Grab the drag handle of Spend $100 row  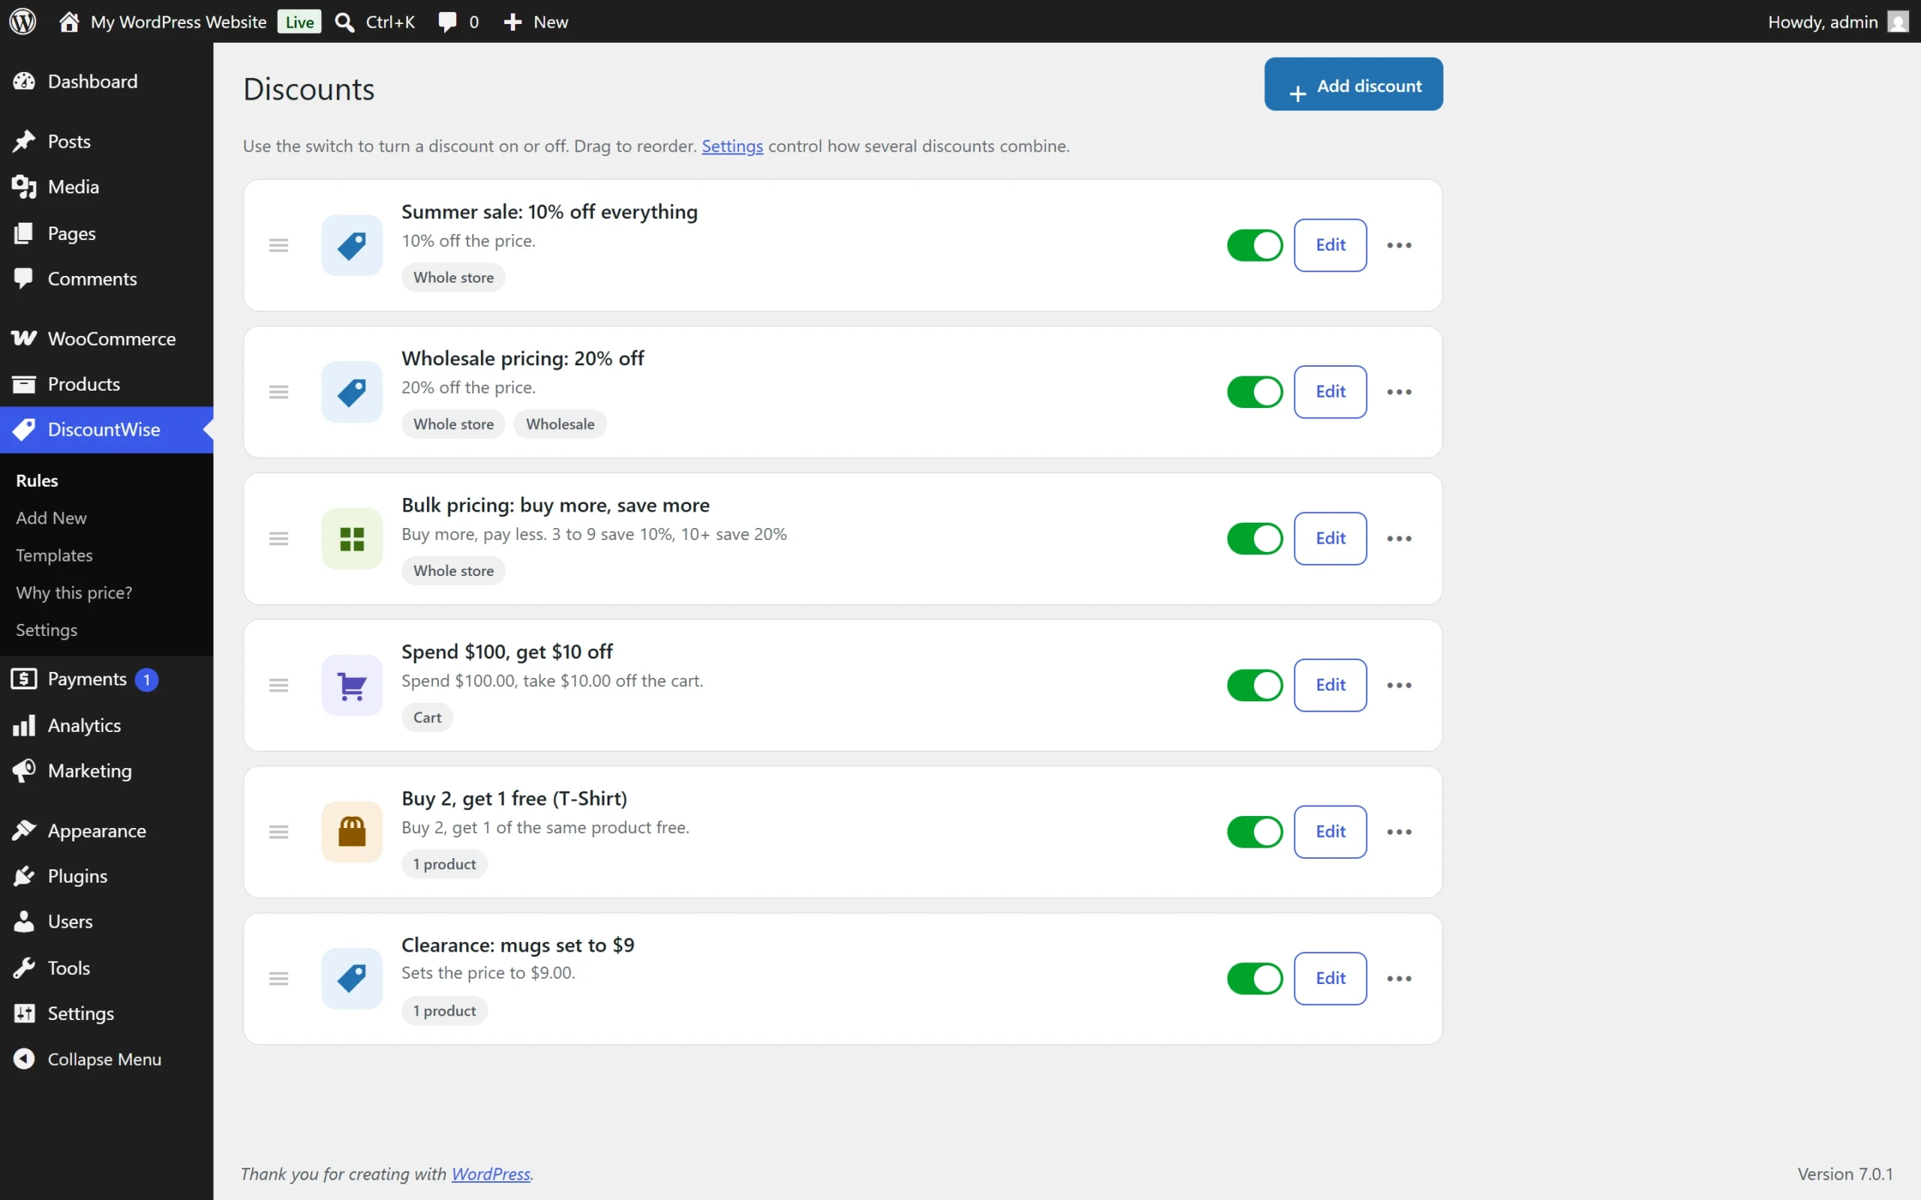coord(278,685)
